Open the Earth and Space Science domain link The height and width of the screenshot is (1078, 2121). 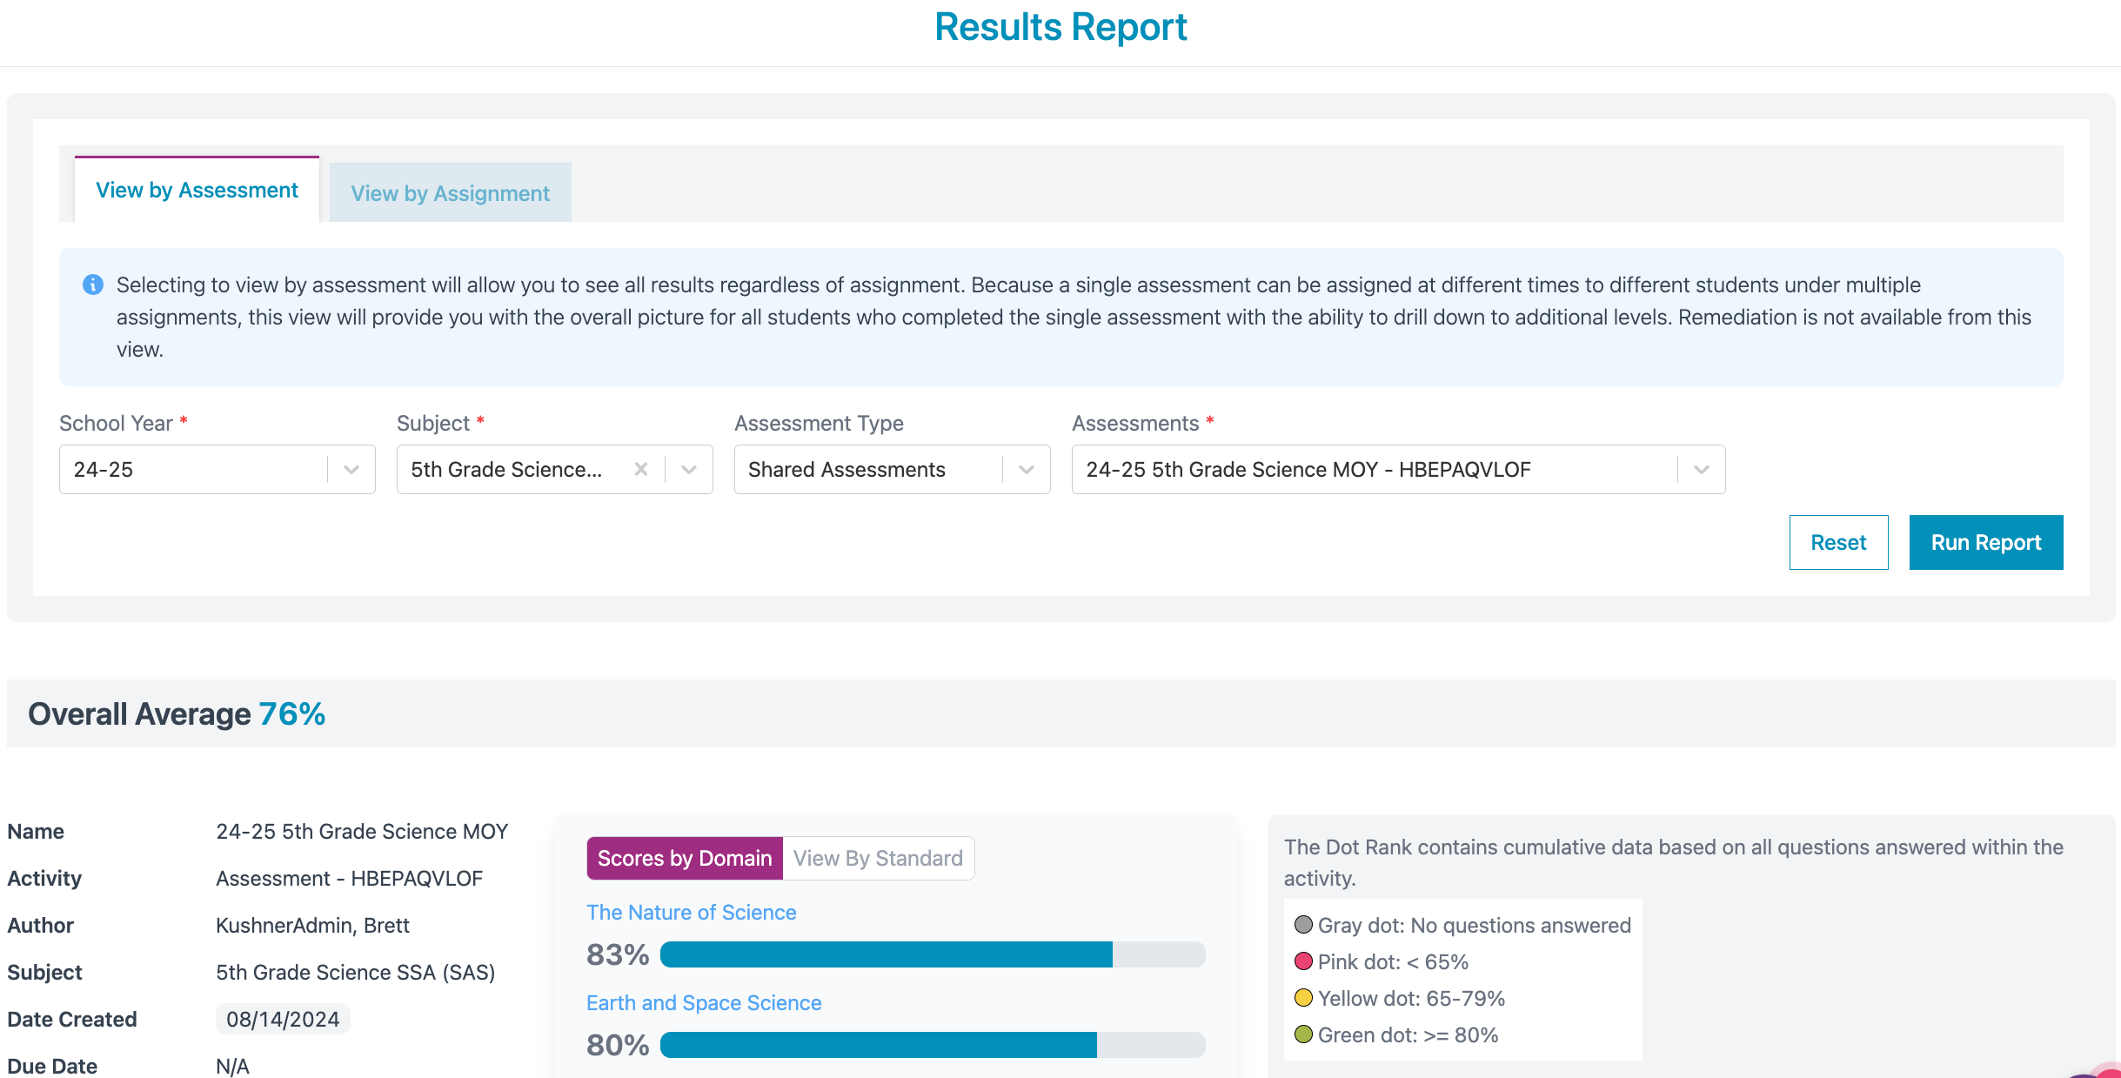(704, 1002)
